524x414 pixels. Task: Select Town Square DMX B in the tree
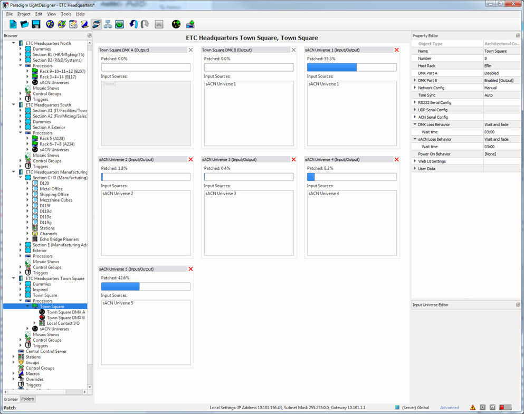tap(65, 318)
